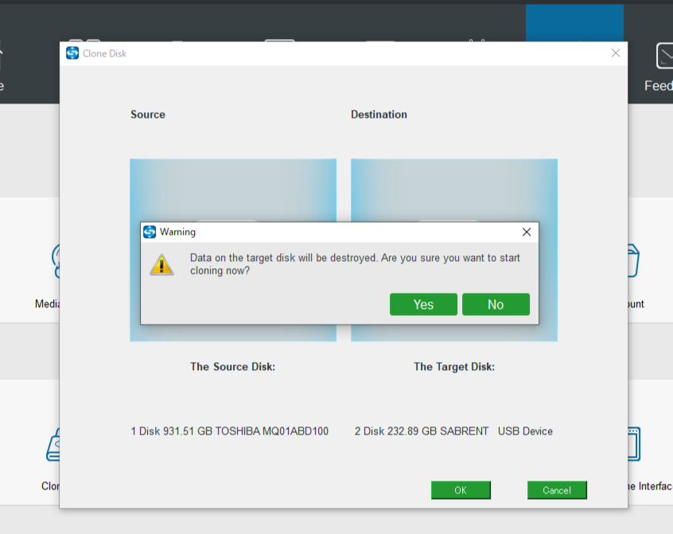The width and height of the screenshot is (673, 534).
Task: Select the TOSHIBA MQ01ABD100 source disk entry
Action: (229, 431)
